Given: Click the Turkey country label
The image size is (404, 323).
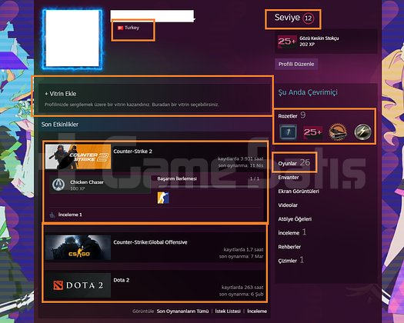Looking at the screenshot, I should (x=132, y=28).
